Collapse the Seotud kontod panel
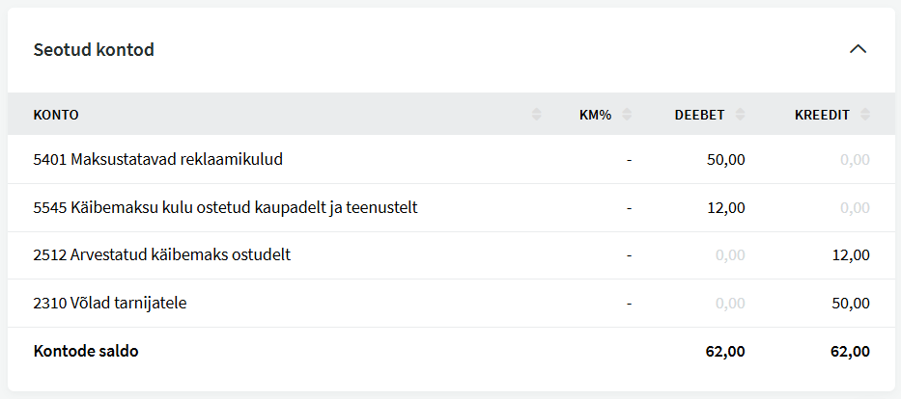This screenshot has height=399, width=901. pos(858,49)
